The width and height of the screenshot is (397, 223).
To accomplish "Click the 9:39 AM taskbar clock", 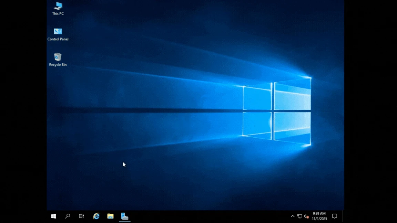I will pyautogui.click(x=319, y=214).
